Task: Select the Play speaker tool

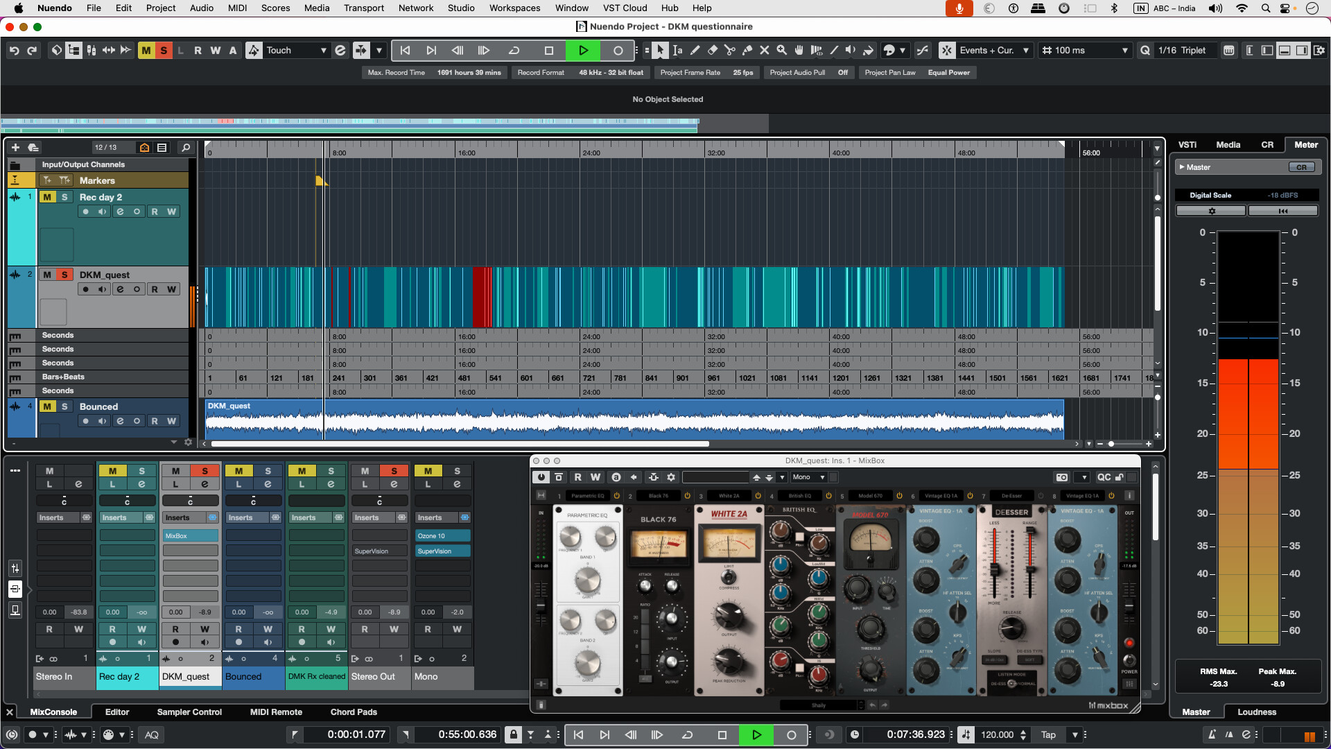Action: click(851, 50)
